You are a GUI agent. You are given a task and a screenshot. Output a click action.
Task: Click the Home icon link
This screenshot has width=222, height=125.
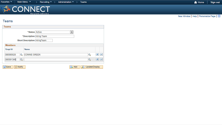[199, 2]
